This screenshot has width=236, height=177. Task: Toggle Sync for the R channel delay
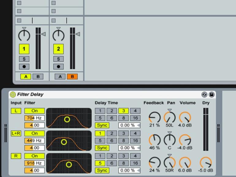pyautogui.click(x=102, y=170)
